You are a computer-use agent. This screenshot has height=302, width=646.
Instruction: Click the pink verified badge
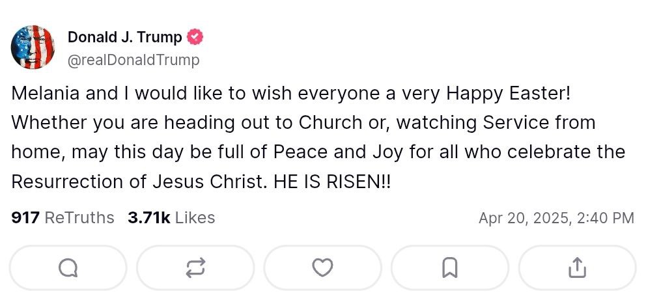195,37
